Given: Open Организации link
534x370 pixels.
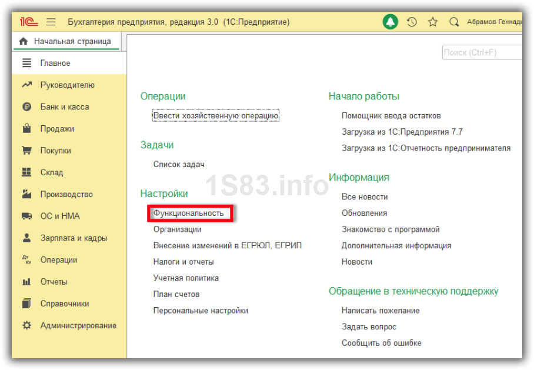Looking at the screenshot, I should [177, 229].
